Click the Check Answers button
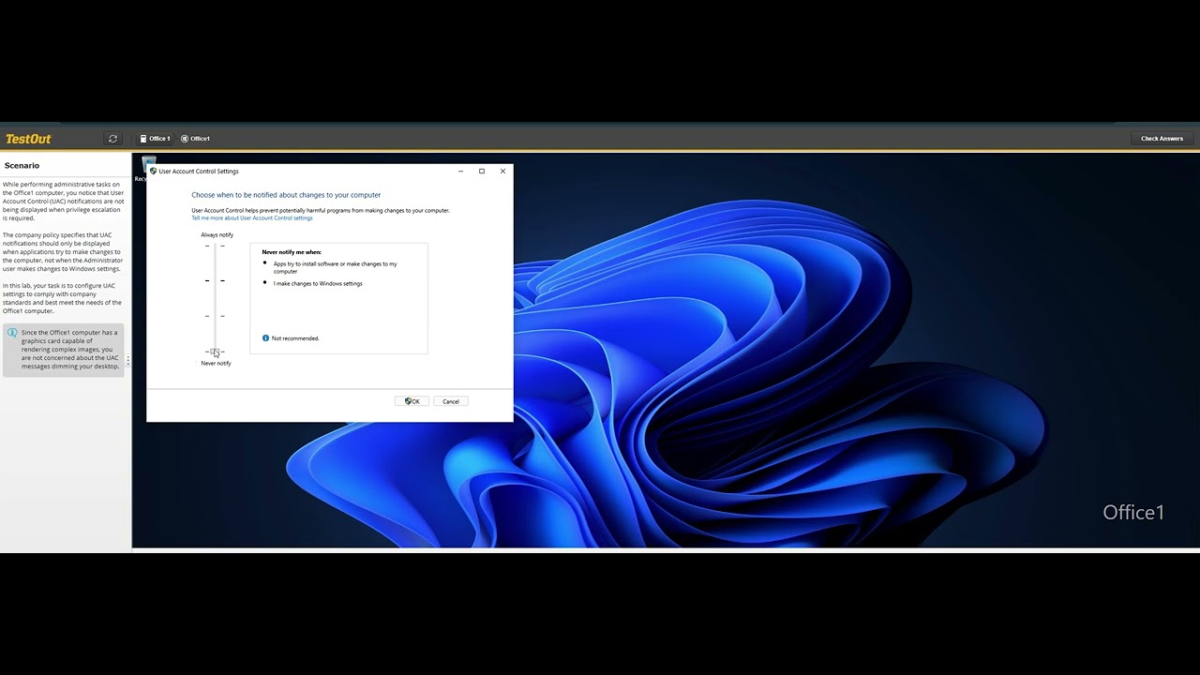Image resolution: width=1200 pixels, height=675 pixels. (1162, 139)
